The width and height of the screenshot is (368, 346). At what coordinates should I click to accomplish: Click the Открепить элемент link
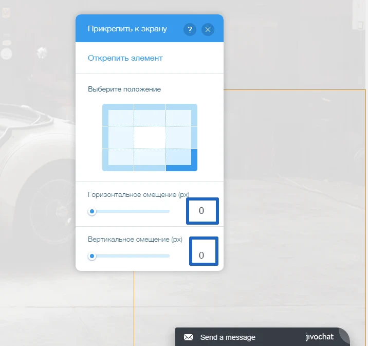[x=125, y=58]
